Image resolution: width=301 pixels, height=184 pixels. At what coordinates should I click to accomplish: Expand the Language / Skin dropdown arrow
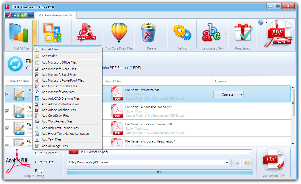pos(225,33)
